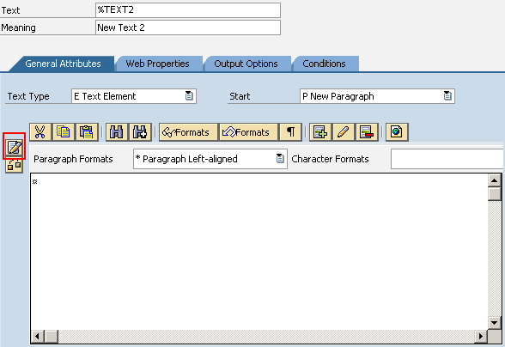Switch to the General Attributes tab
Image resolution: width=505 pixels, height=347 pixels.
63,64
